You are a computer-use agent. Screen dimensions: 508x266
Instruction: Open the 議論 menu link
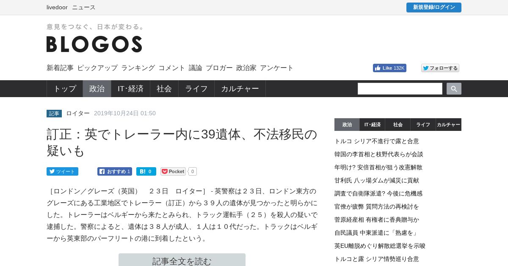click(196, 68)
